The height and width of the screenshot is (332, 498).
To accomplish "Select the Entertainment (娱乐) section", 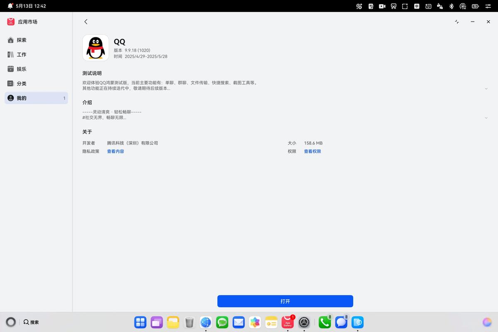I will pyautogui.click(x=22, y=69).
